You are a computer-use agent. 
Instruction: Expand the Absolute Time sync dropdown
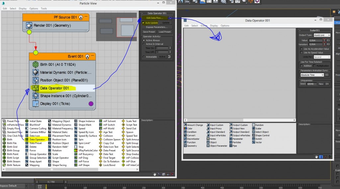coord(312,75)
